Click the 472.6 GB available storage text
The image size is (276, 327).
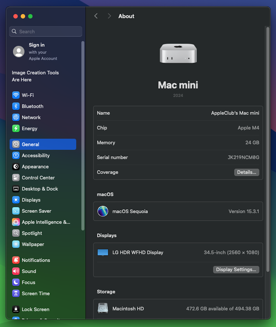pyautogui.click(x=223, y=309)
